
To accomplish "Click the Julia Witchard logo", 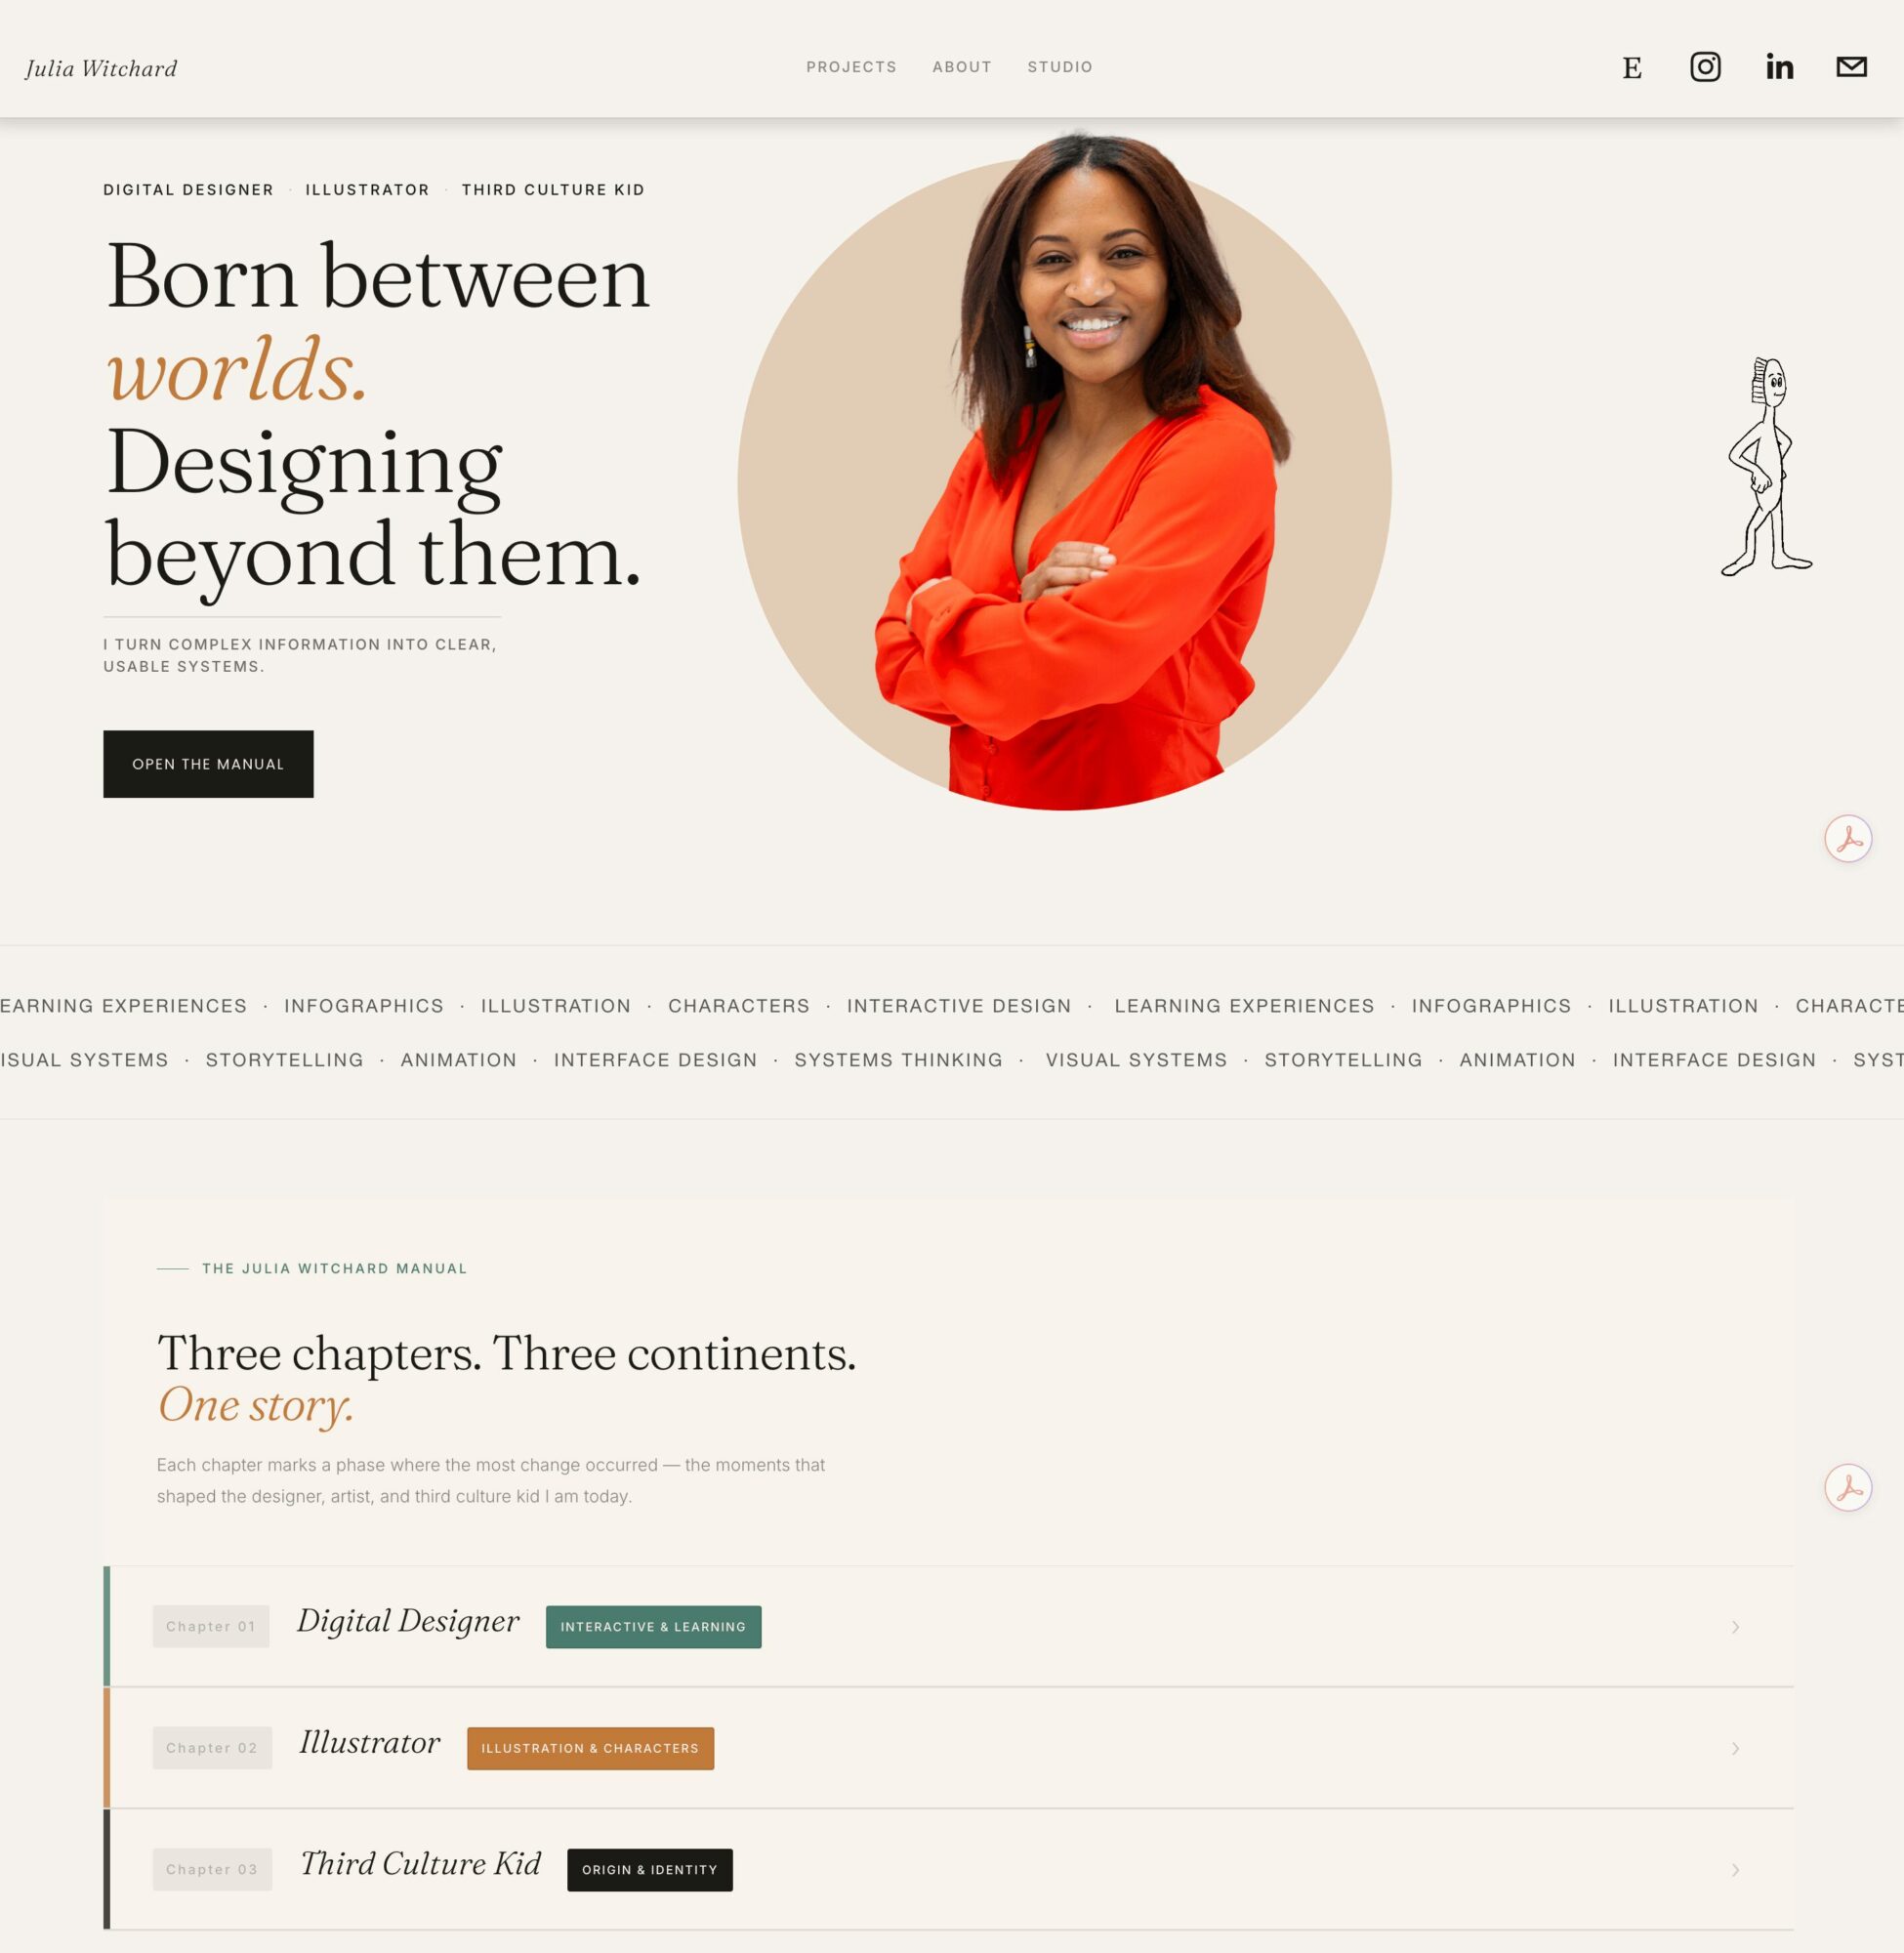I will tap(101, 68).
